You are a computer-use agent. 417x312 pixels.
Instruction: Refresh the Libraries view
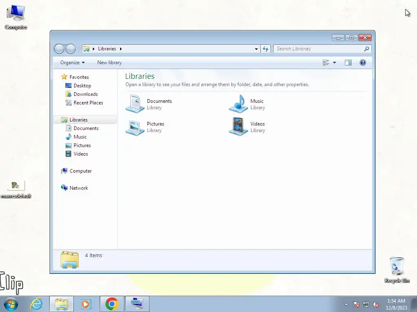pyautogui.click(x=266, y=49)
